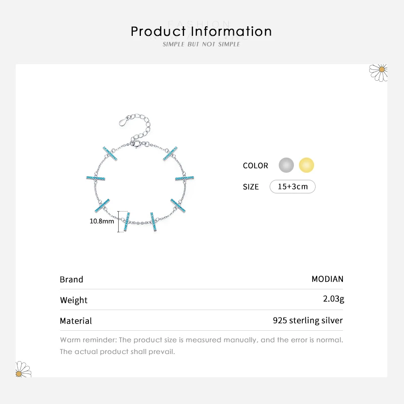Click the daisy flower icon at top right

coord(379,71)
